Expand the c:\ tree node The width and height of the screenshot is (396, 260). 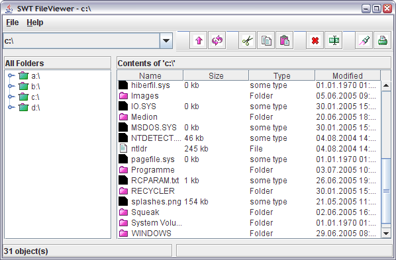click(x=11, y=97)
